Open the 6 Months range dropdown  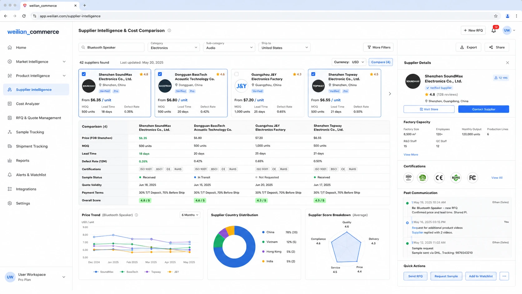[190, 215]
